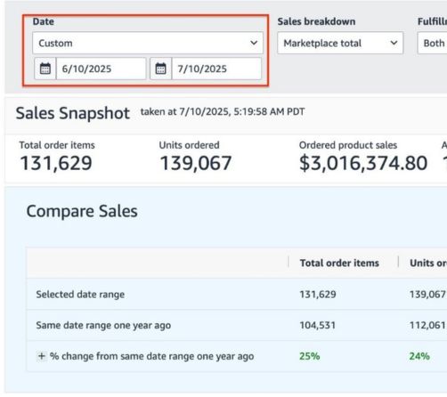Click the Total order items column header
Viewport: 447px width, 397px height.
[x=339, y=263]
